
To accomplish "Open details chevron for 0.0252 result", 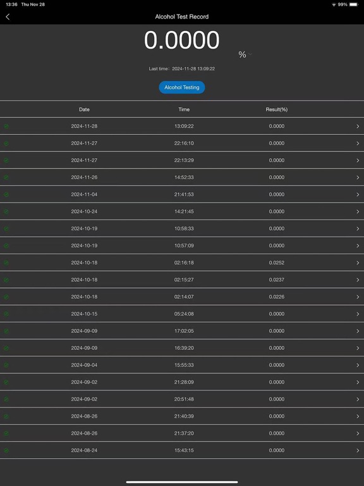I will pos(358,263).
